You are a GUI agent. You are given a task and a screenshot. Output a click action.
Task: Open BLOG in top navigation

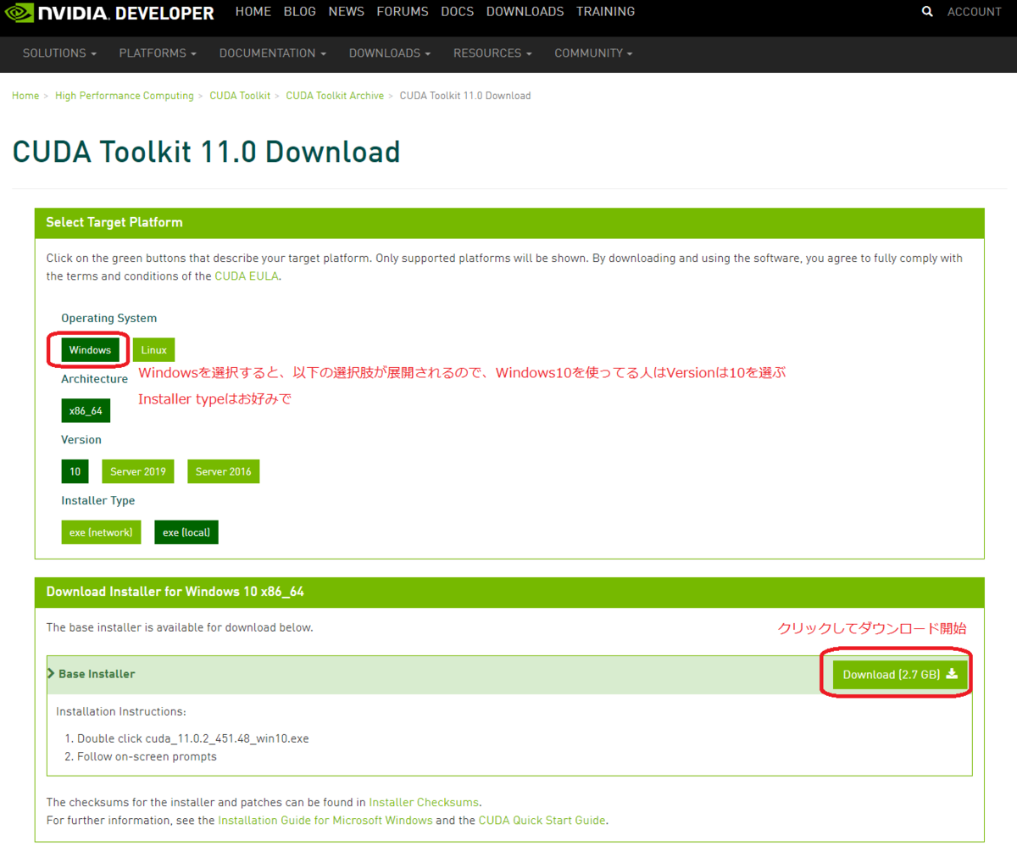(300, 12)
